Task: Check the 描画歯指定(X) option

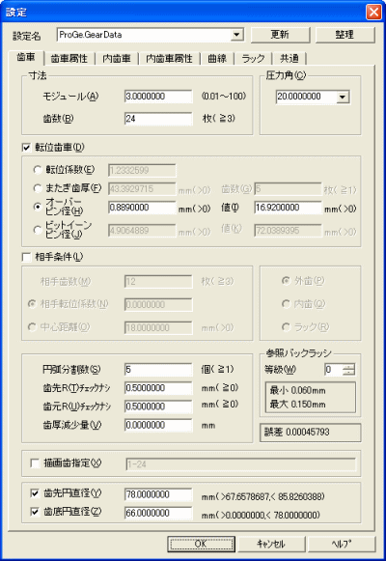Action: 35,463
